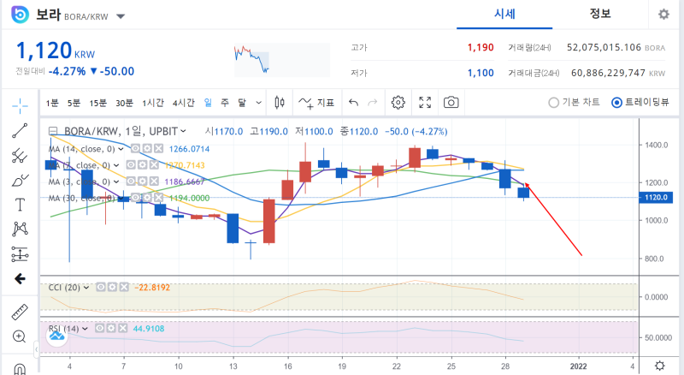Toggle visibility of CCI (20) indicator
The width and height of the screenshot is (684, 375).
coord(101,287)
